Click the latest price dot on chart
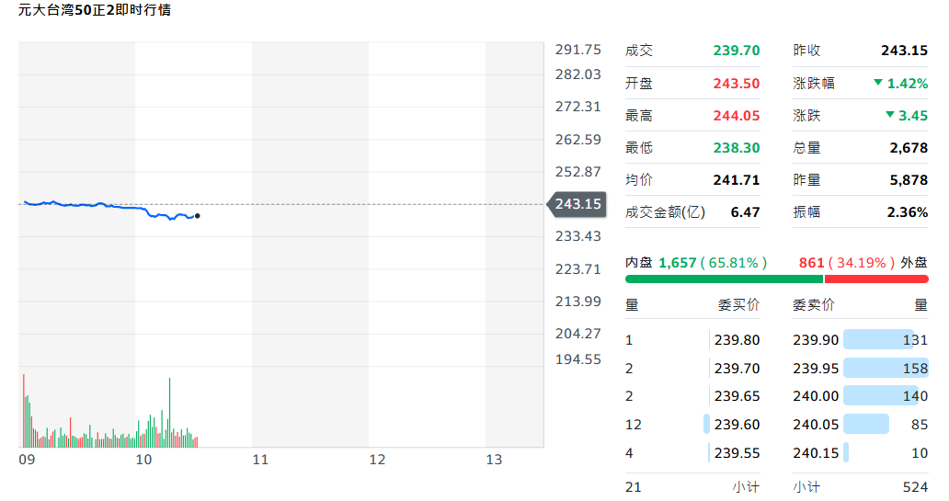This screenshot has width=949, height=501. pyautogui.click(x=198, y=216)
